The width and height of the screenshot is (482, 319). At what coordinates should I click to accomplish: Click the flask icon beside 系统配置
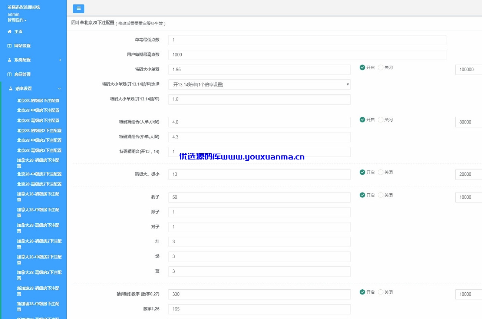(x=10, y=60)
